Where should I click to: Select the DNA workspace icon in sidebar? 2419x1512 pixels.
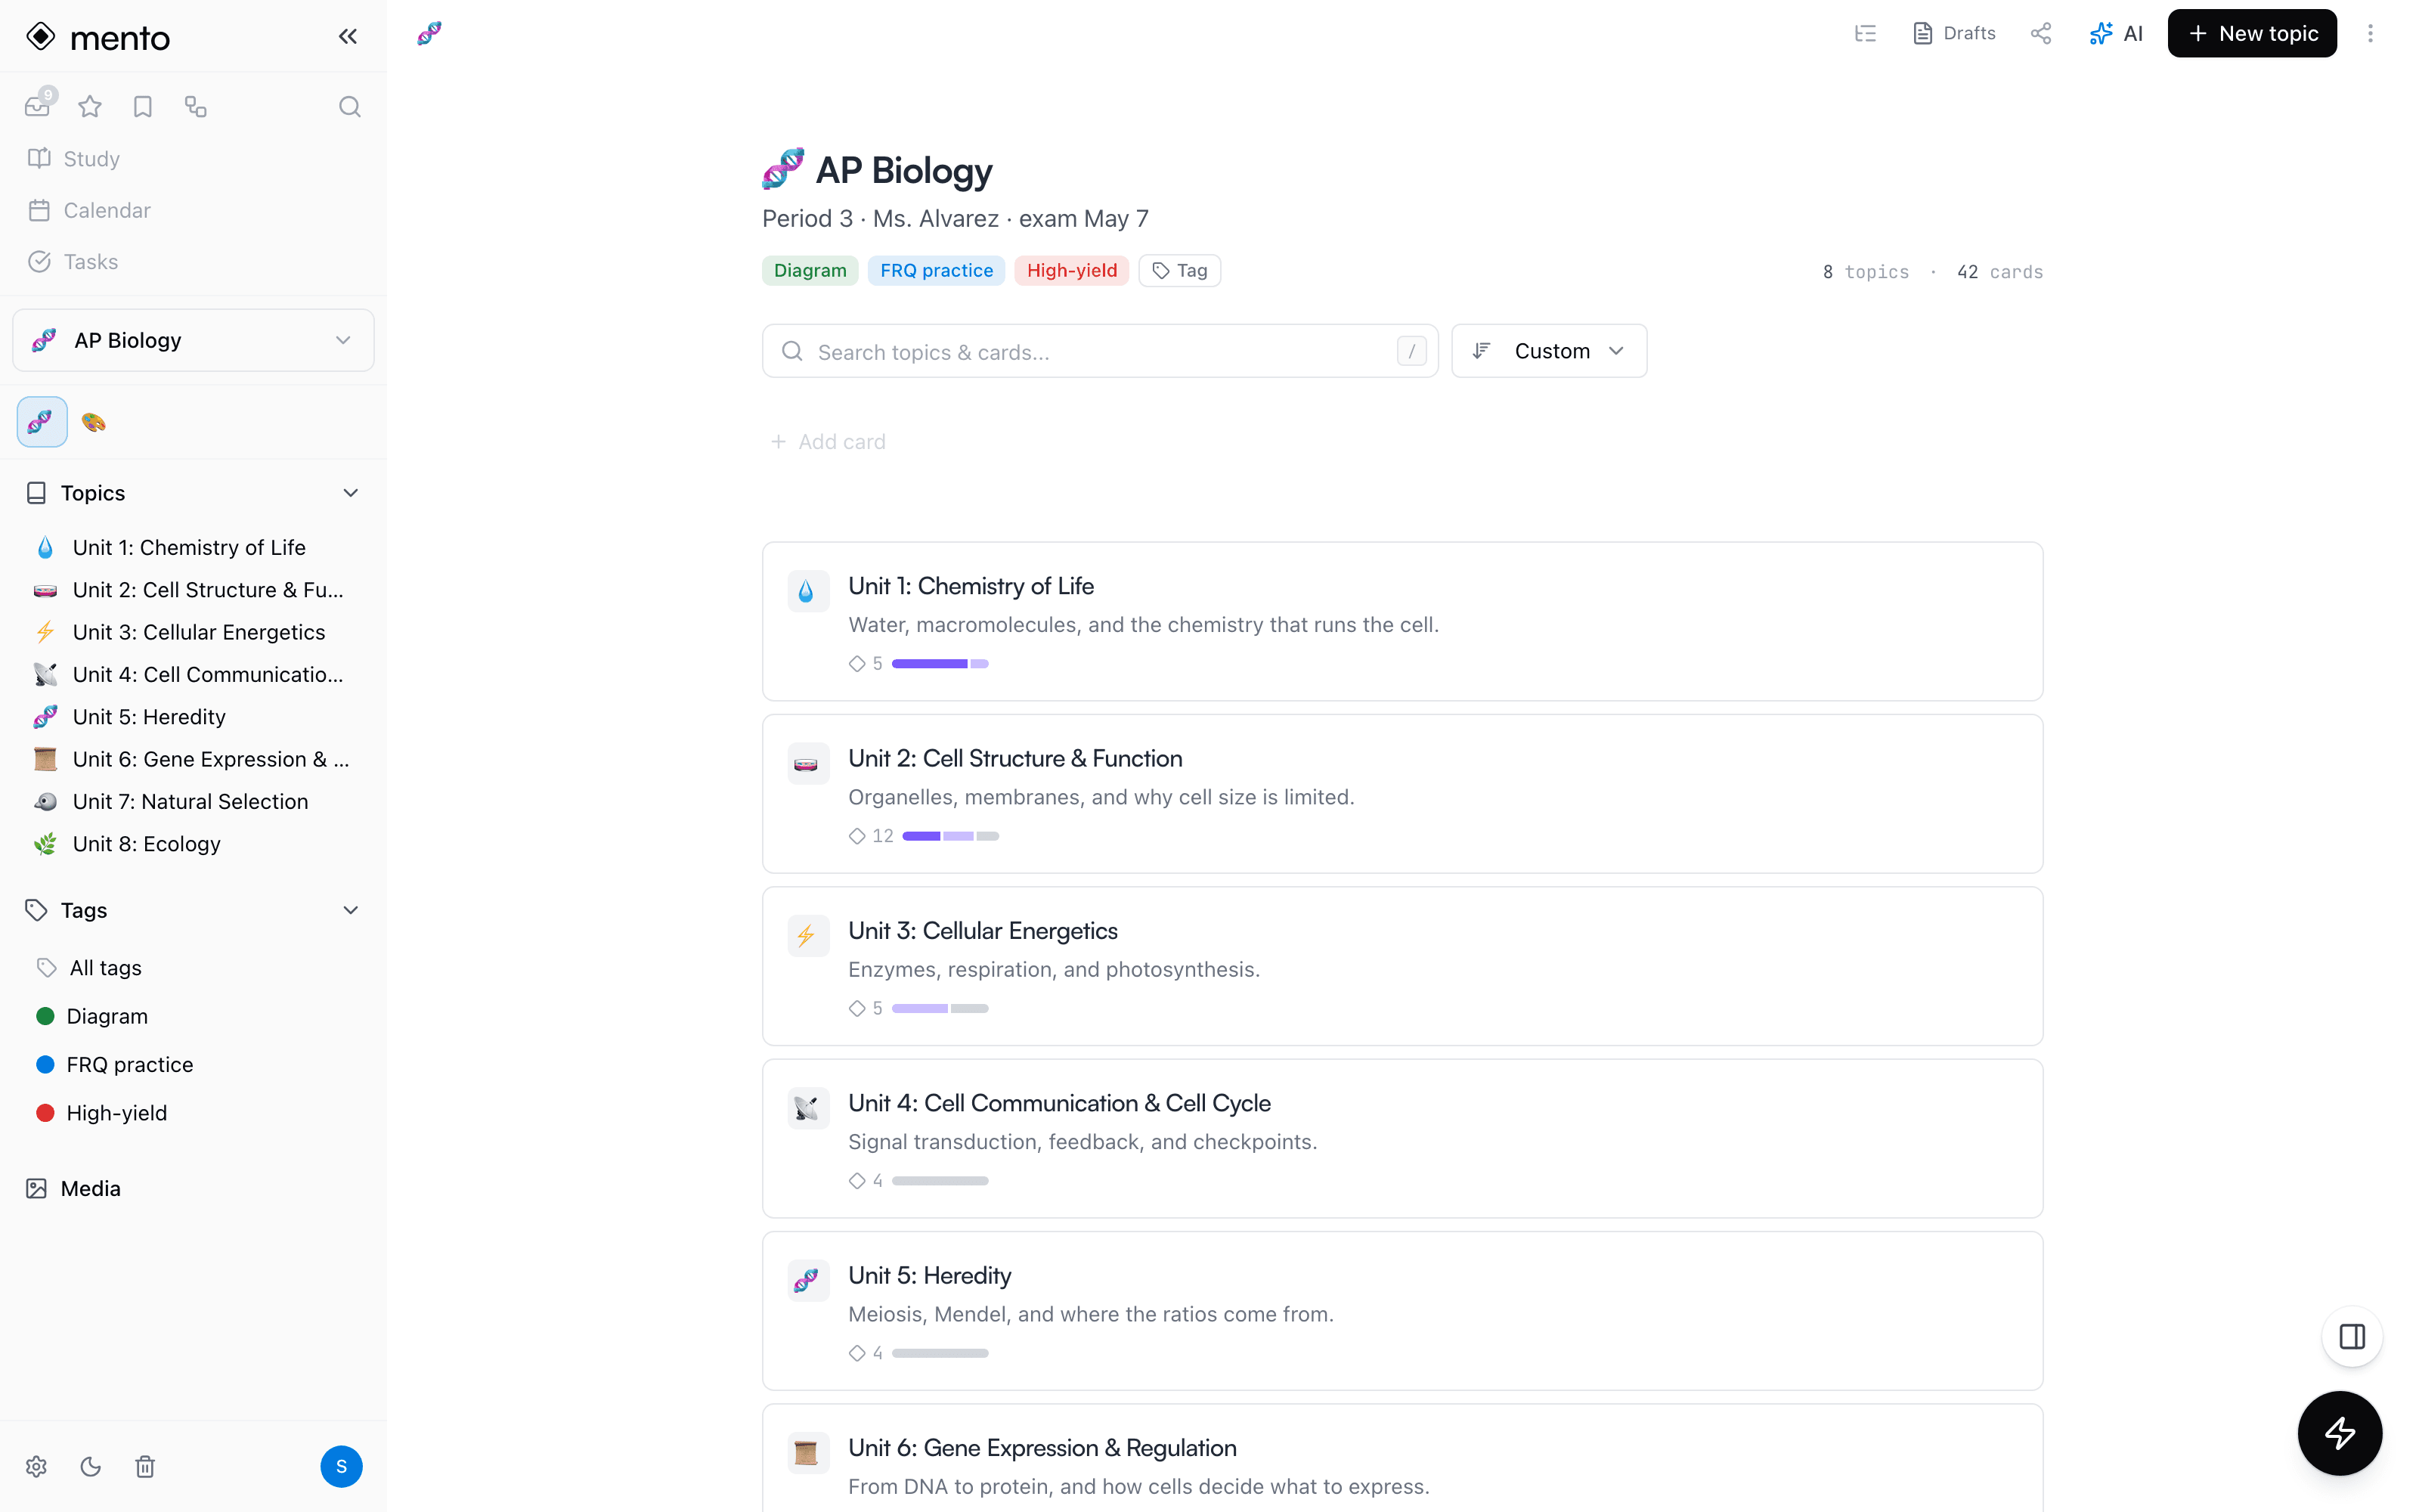point(42,422)
